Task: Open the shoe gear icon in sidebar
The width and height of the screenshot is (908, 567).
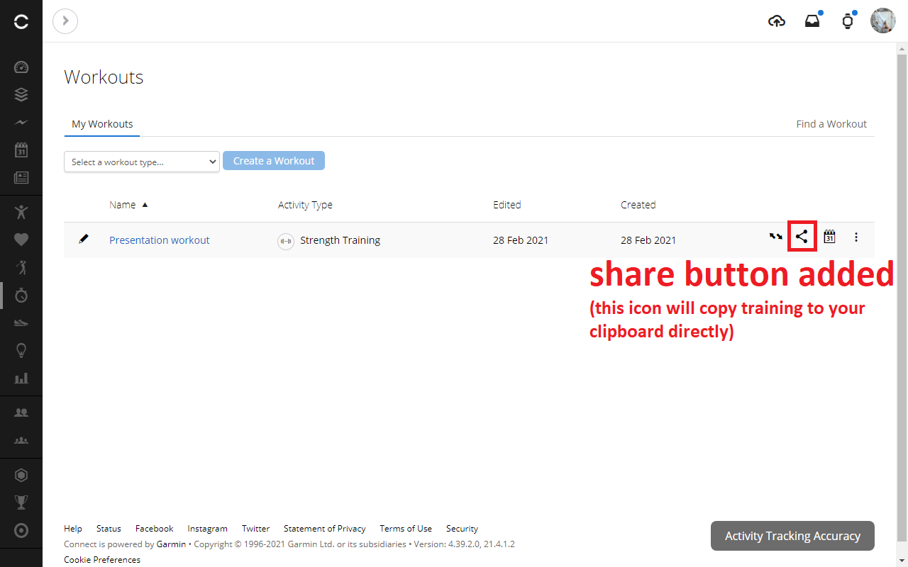Action: [21, 322]
